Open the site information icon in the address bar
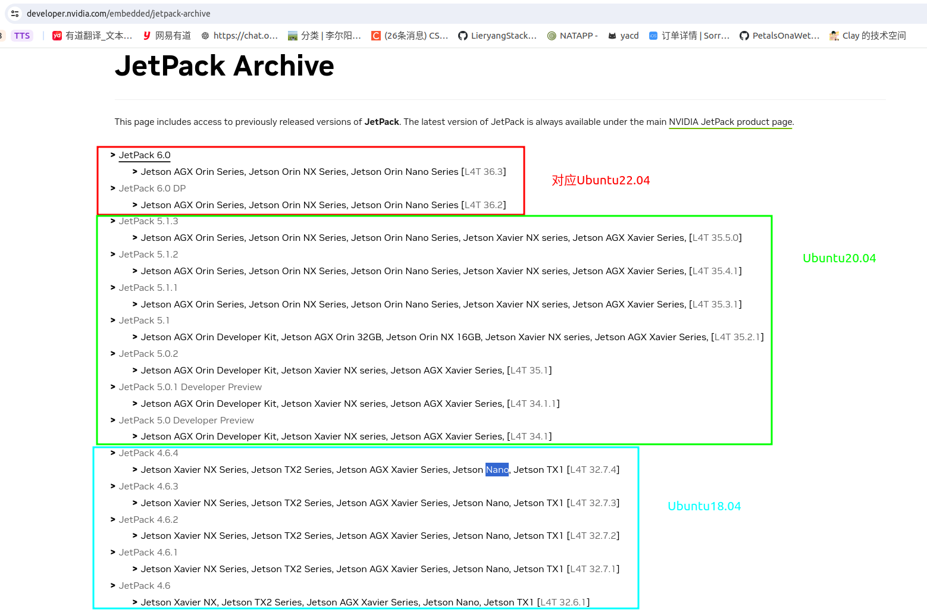 coord(15,14)
